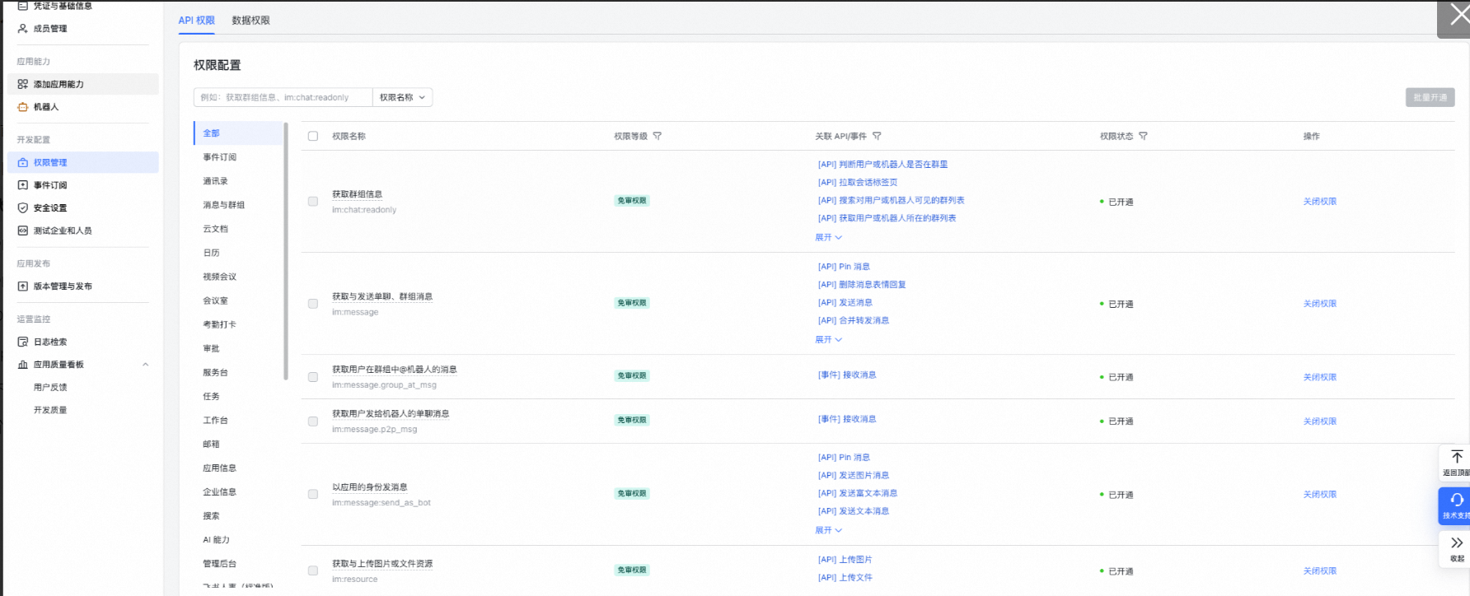Select the 消息与群组 permission category
Image resolution: width=1470 pixels, height=596 pixels.
(224, 205)
